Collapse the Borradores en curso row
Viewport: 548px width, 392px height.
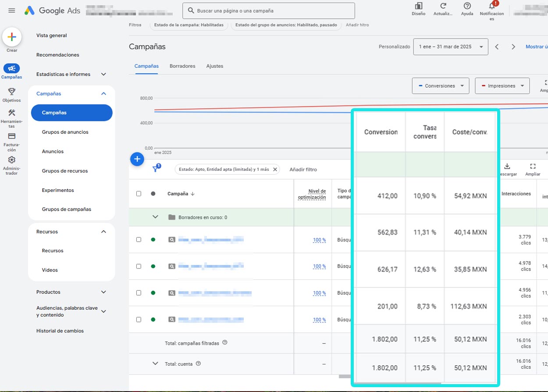coord(156,217)
